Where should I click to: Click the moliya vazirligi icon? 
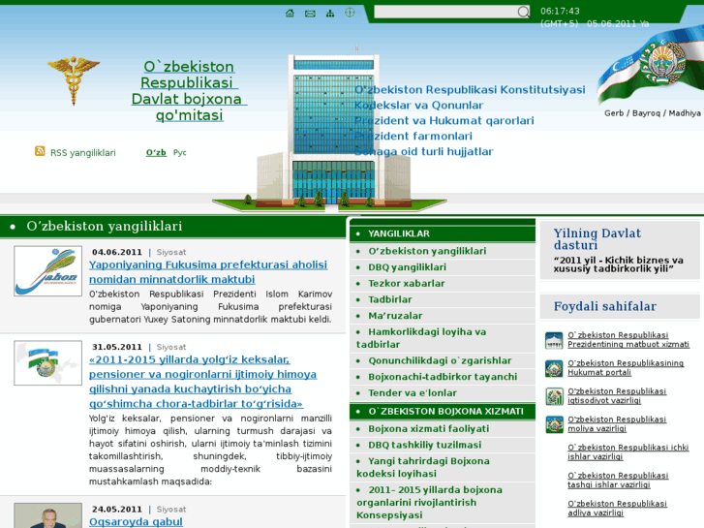coord(554,424)
